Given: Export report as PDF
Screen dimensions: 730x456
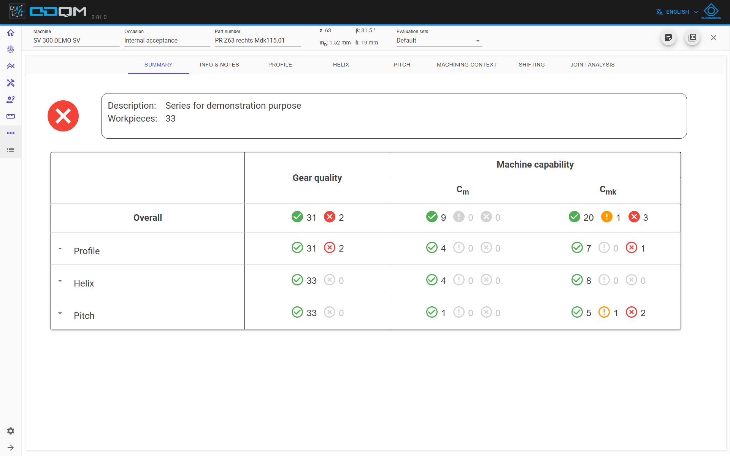Looking at the screenshot, I should [x=692, y=38].
